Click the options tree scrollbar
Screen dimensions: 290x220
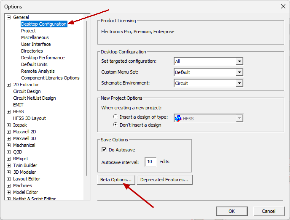tap(87, 98)
